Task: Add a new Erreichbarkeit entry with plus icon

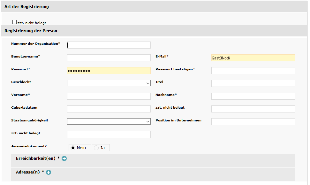Action: coord(64,158)
